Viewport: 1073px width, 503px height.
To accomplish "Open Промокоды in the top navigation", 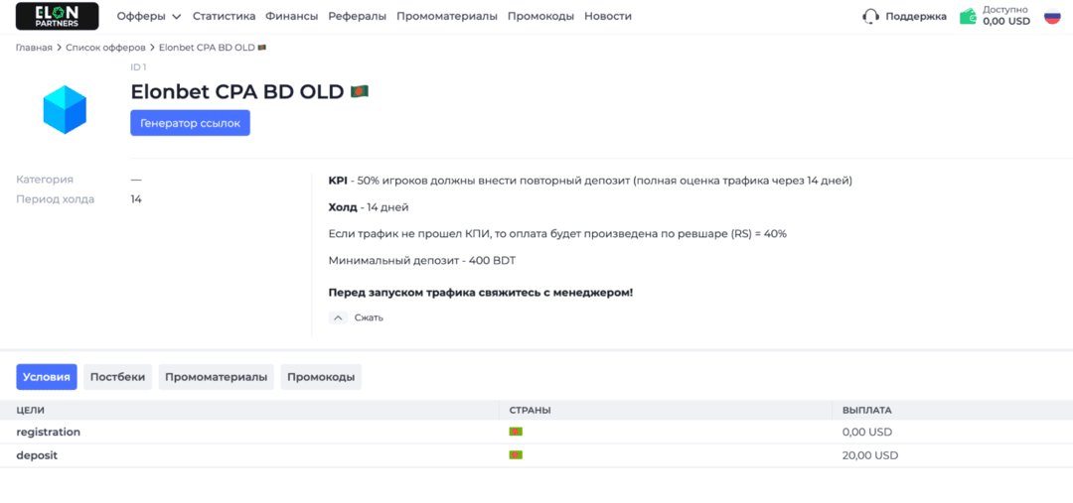I will [x=540, y=16].
